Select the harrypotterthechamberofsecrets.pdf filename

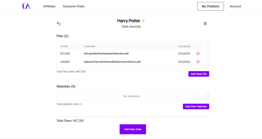tap(106, 53)
